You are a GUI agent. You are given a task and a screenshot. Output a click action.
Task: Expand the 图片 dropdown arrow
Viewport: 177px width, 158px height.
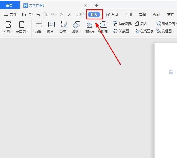pyautogui.click(x=55, y=31)
